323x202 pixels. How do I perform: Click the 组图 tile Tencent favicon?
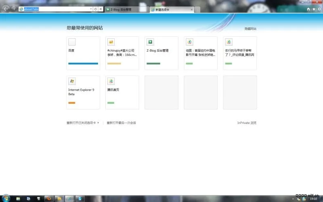click(189, 42)
